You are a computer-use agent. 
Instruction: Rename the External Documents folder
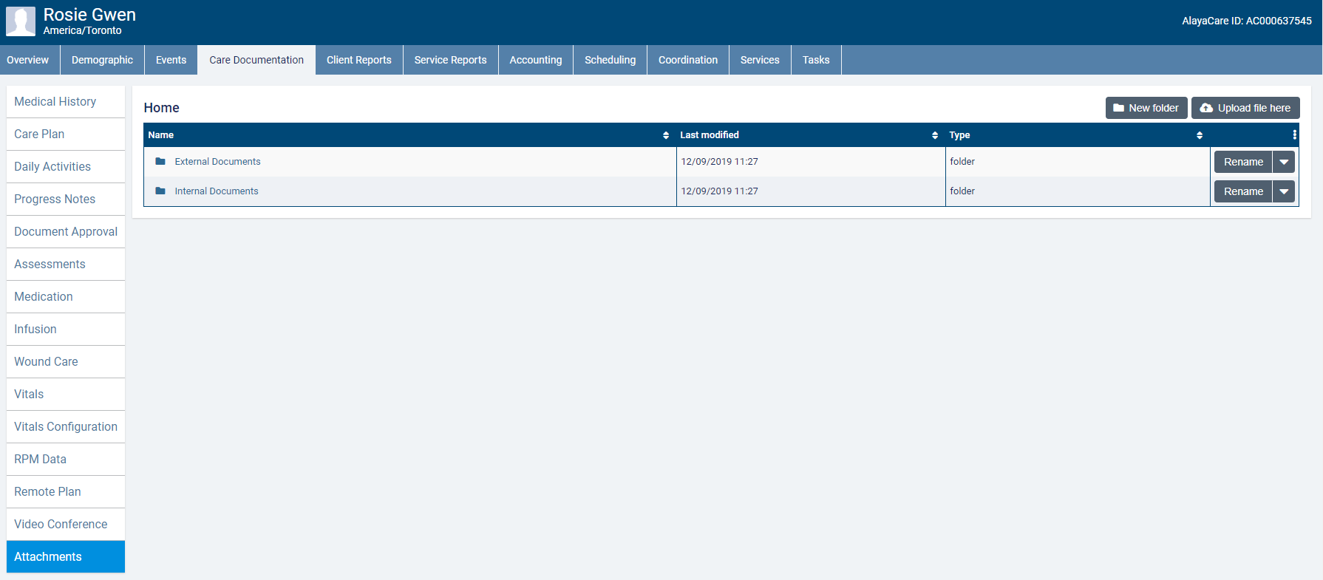[1243, 162]
